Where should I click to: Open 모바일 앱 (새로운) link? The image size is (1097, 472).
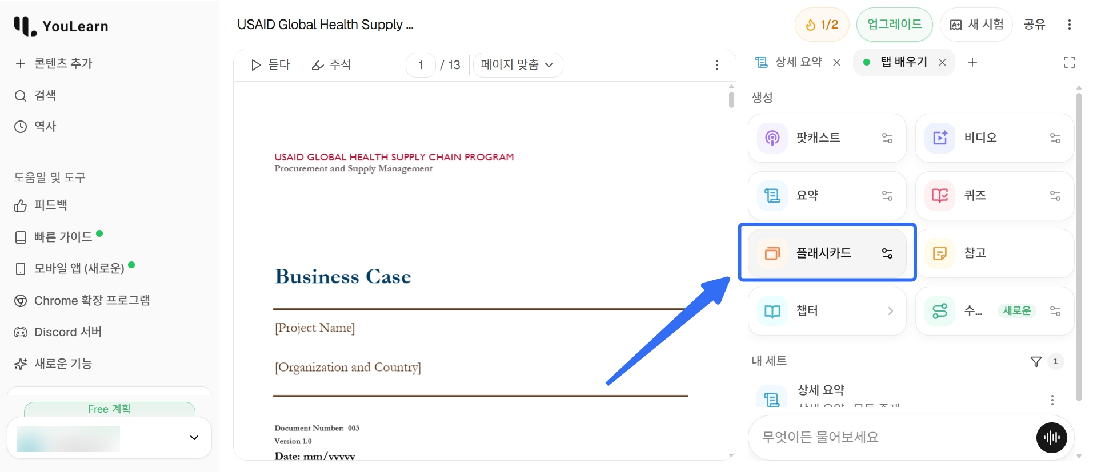[74, 268]
